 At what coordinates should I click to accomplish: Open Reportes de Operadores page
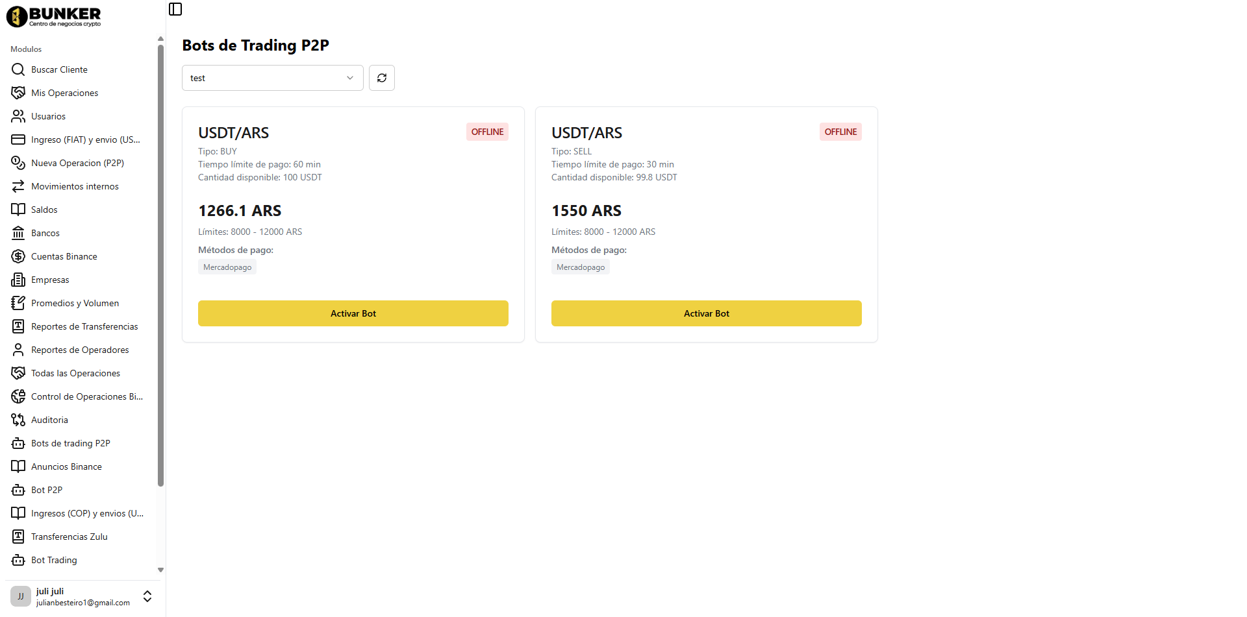pyautogui.click(x=80, y=350)
